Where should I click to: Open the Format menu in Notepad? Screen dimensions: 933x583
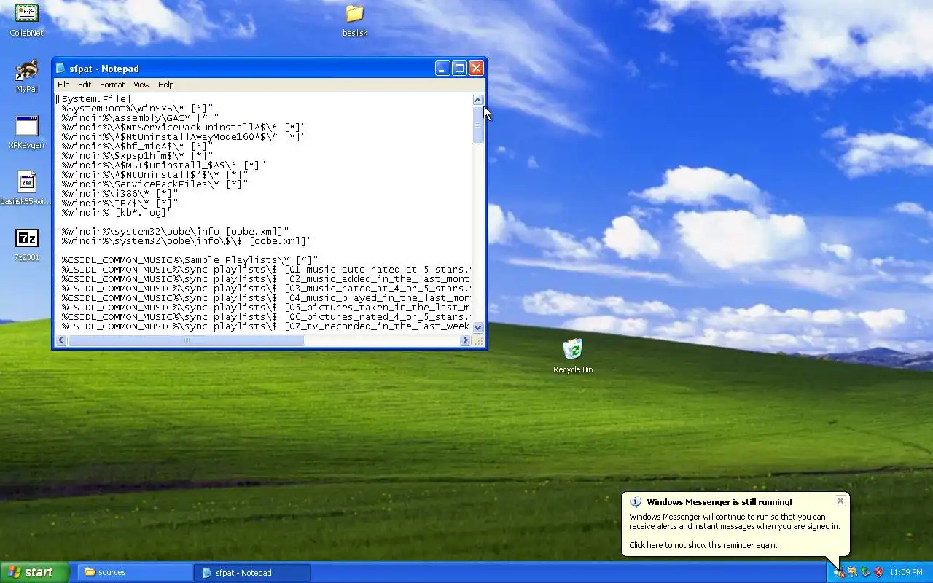pos(112,85)
